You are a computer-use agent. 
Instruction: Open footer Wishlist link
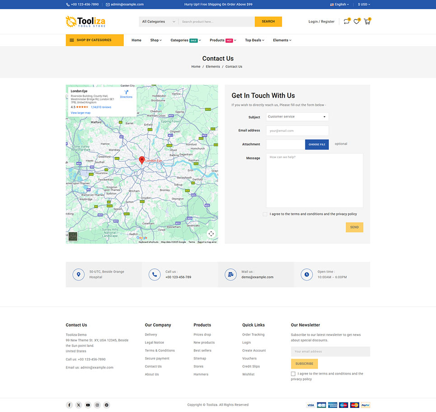point(248,375)
